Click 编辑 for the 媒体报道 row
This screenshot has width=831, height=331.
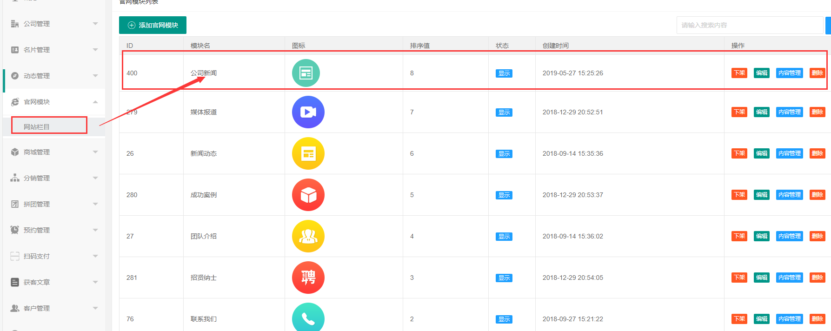tap(761, 112)
